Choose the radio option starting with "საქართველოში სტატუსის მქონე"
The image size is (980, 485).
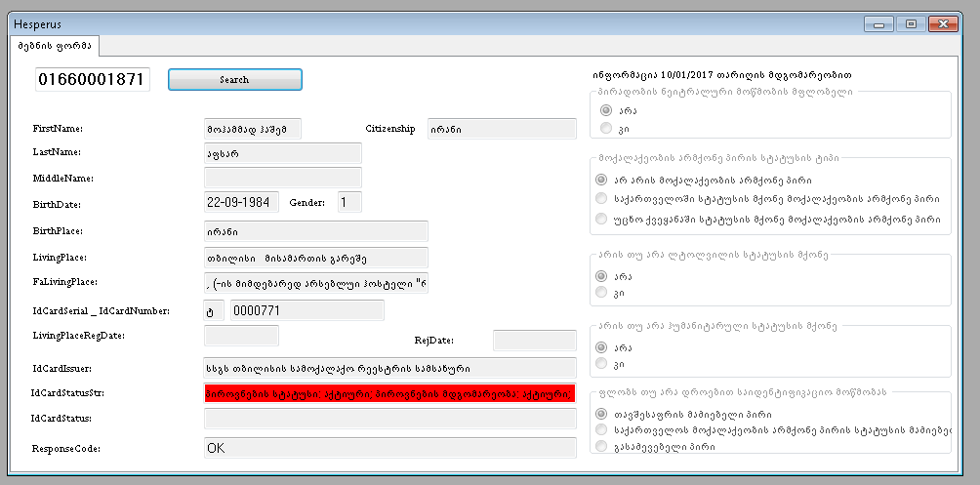click(601, 199)
